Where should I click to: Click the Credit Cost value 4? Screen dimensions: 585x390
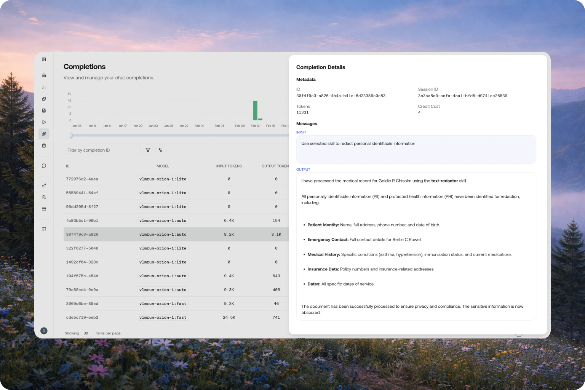[x=419, y=113]
